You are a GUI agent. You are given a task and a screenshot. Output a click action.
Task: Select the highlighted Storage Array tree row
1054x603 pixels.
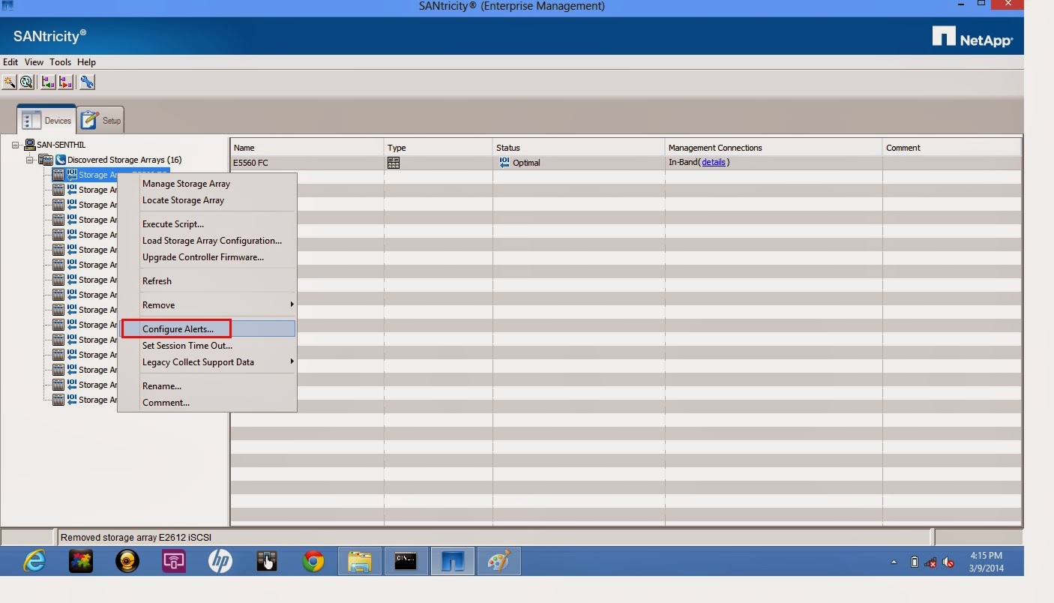(111, 175)
